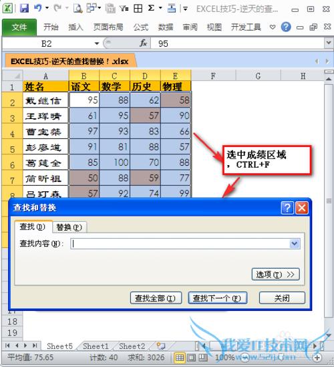Switch to Normal view icon in status bar
334x367 pixels.
coord(180,358)
